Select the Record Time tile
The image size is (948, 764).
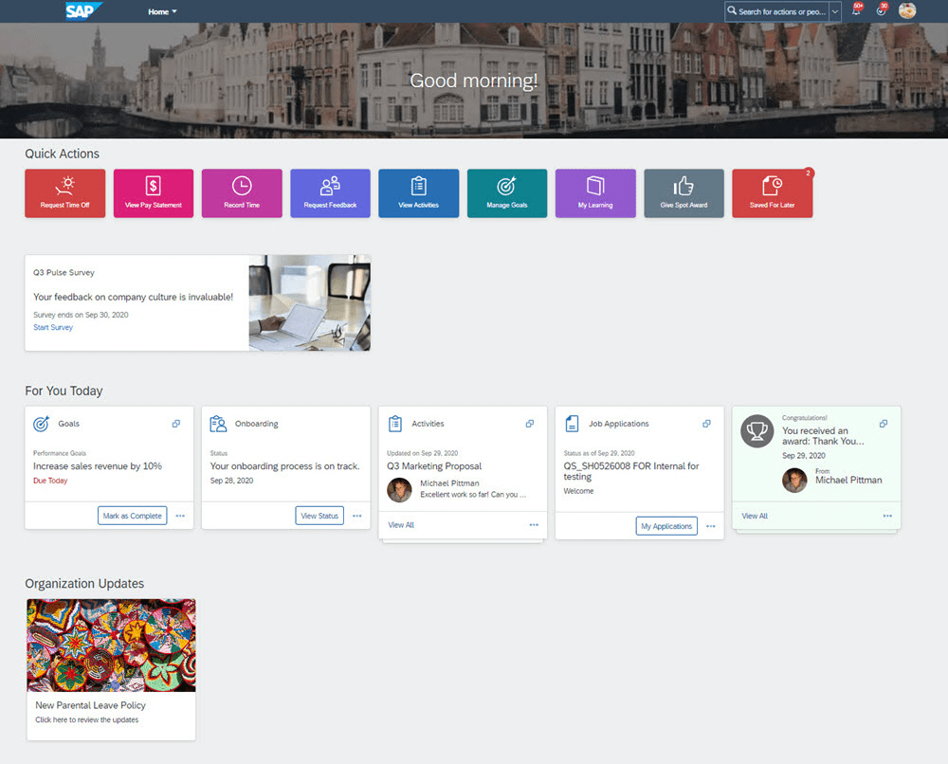coord(241,192)
